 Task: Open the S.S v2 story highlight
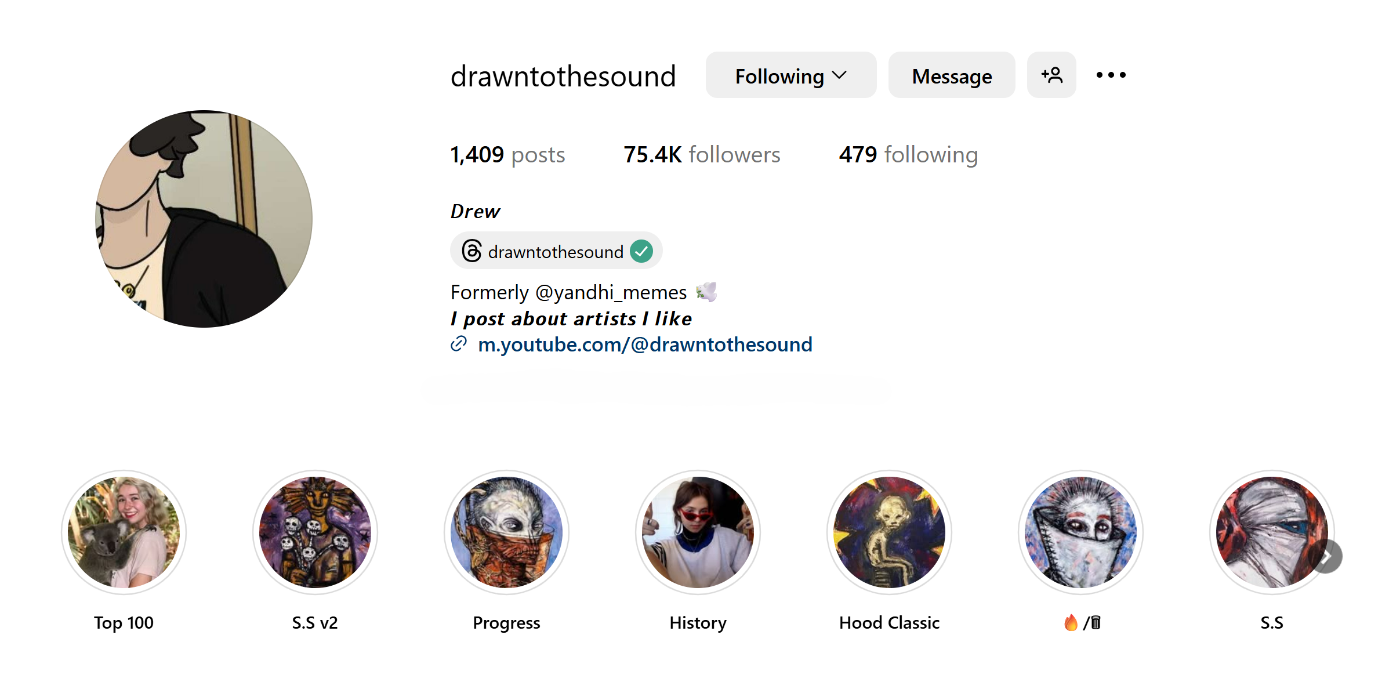tap(315, 532)
